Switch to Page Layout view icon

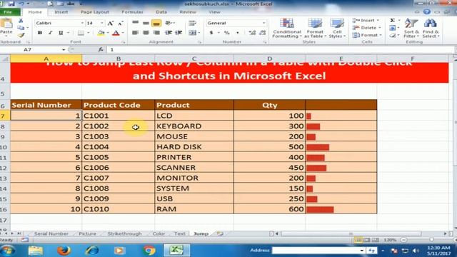pos(366,240)
